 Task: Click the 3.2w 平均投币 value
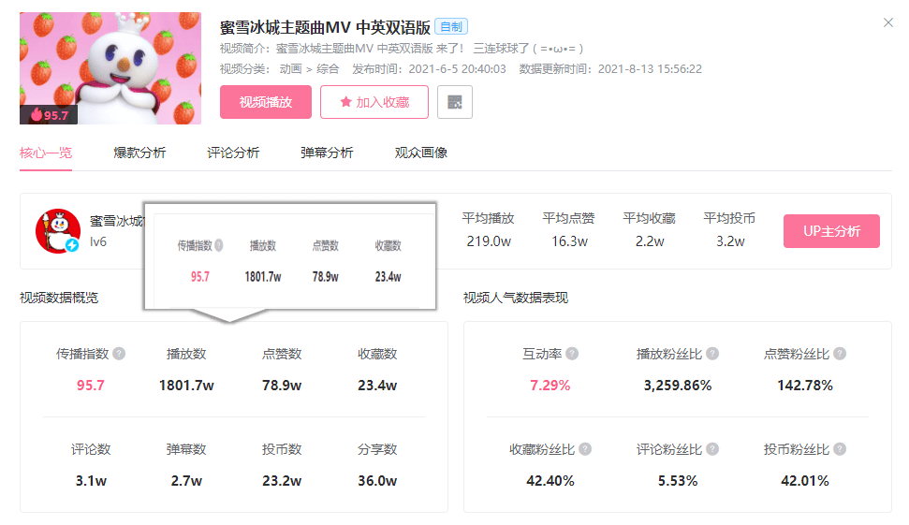730,241
